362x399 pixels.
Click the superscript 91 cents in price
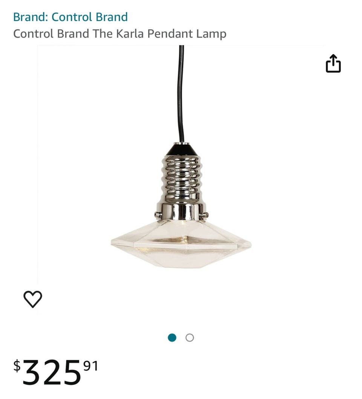tap(91, 366)
